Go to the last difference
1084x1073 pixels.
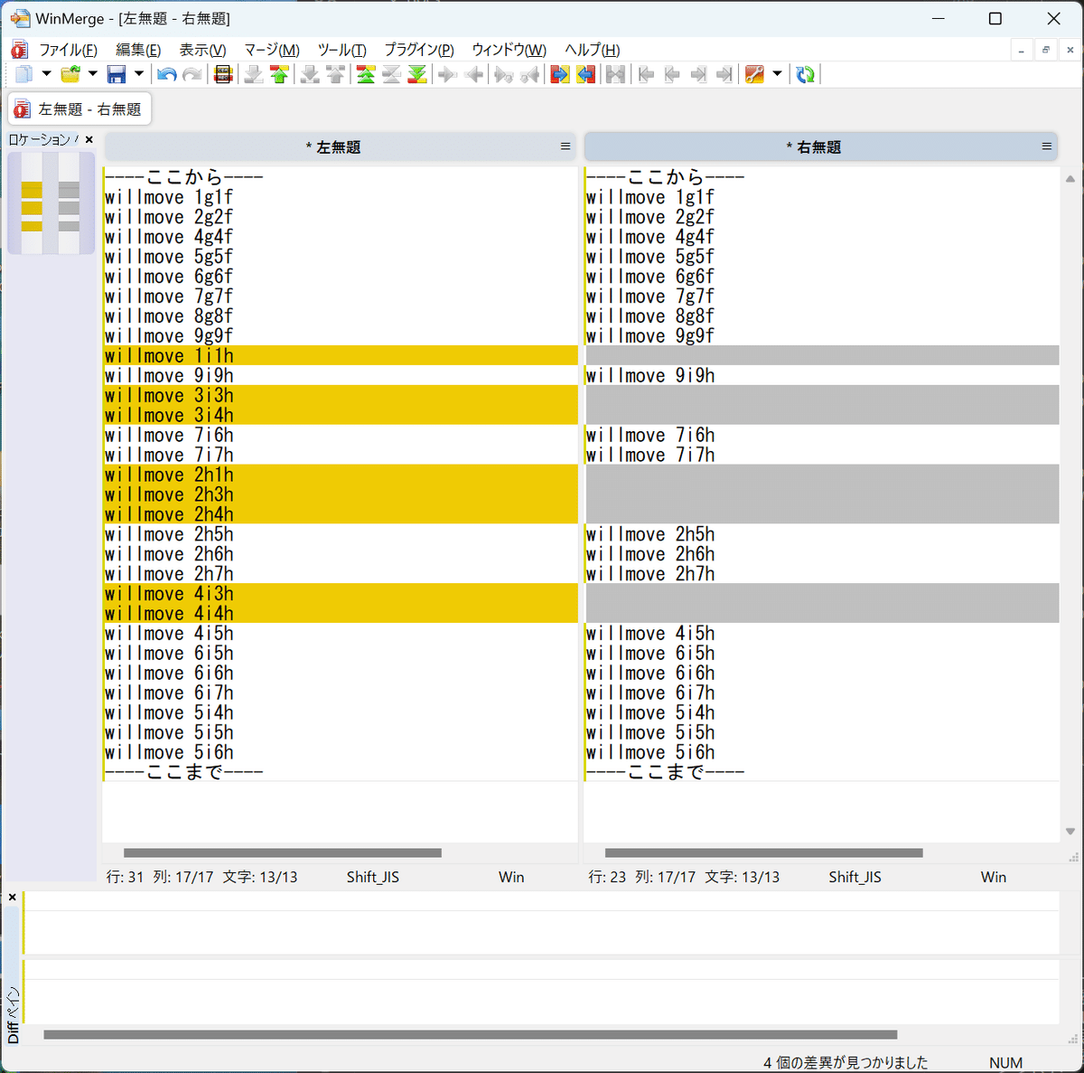[x=417, y=74]
